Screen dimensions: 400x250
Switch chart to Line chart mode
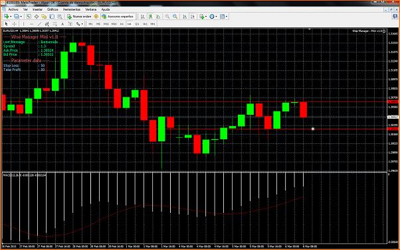[x=158, y=17]
